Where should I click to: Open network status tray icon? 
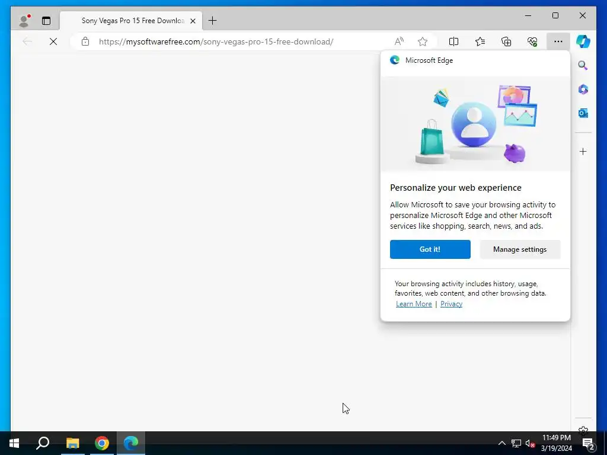pyautogui.click(x=516, y=443)
